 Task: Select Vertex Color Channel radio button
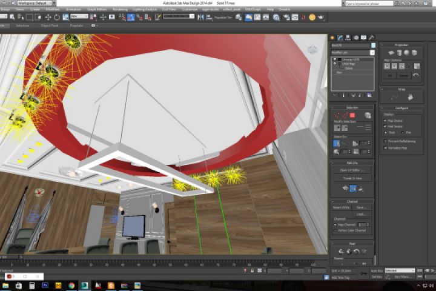[x=335, y=230]
